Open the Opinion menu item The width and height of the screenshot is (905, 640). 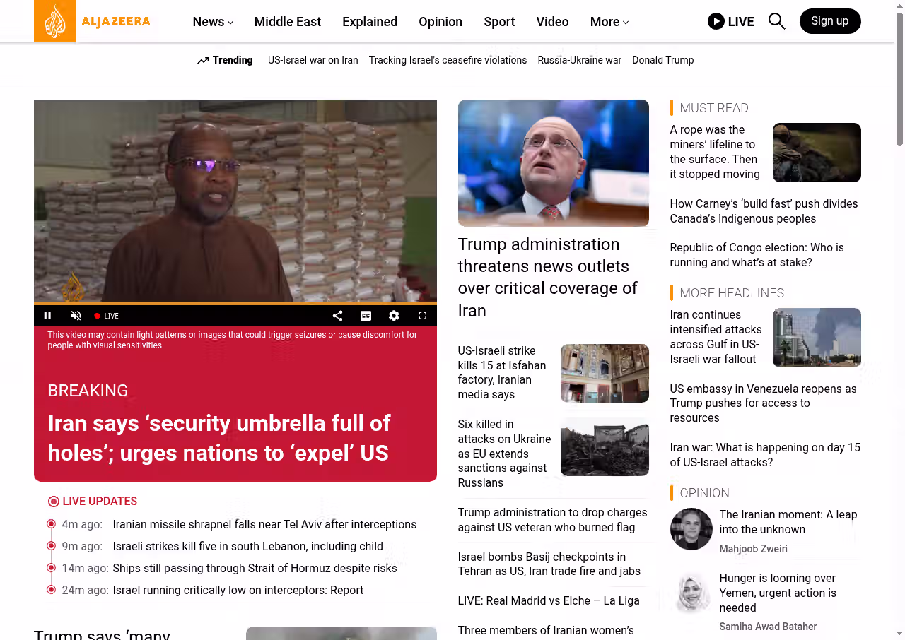(x=440, y=22)
